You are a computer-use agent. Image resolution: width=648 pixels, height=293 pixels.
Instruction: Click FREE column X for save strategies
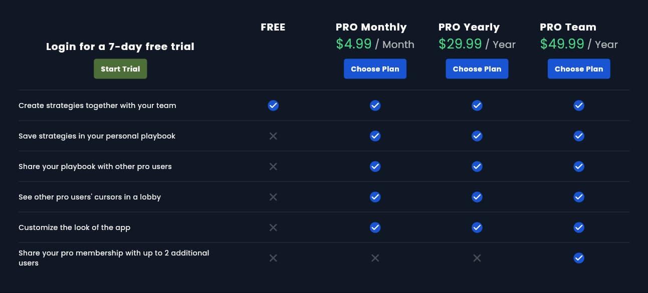tap(273, 136)
